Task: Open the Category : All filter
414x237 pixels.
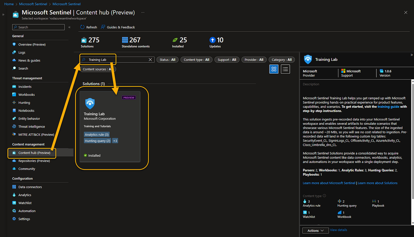Action: click(x=281, y=60)
